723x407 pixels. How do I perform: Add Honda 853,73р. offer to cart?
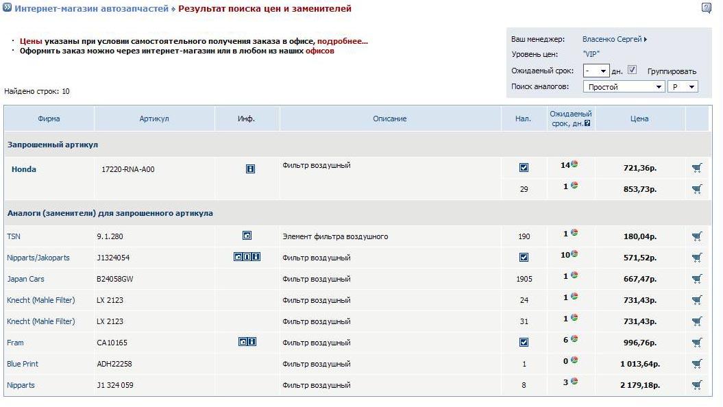pyautogui.click(x=697, y=189)
